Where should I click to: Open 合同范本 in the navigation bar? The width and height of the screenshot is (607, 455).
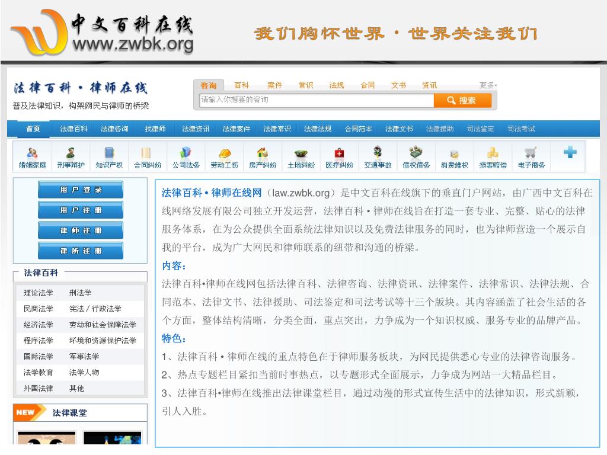click(x=358, y=129)
